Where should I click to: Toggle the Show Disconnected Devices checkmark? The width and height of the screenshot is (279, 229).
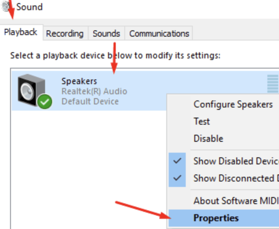pyautogui.click(x=178, y=178)
